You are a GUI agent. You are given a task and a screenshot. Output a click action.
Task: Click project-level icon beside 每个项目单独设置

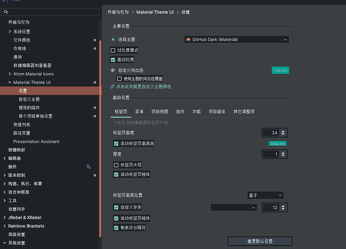(95, 116)
